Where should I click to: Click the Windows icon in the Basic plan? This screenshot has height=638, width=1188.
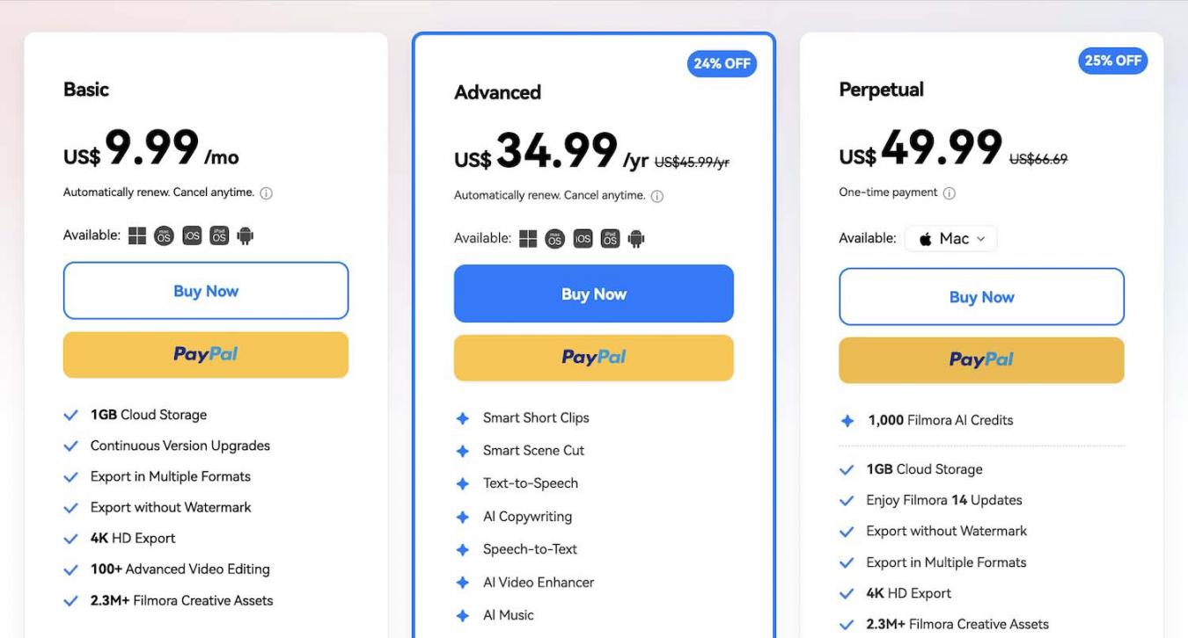point(137,236)
